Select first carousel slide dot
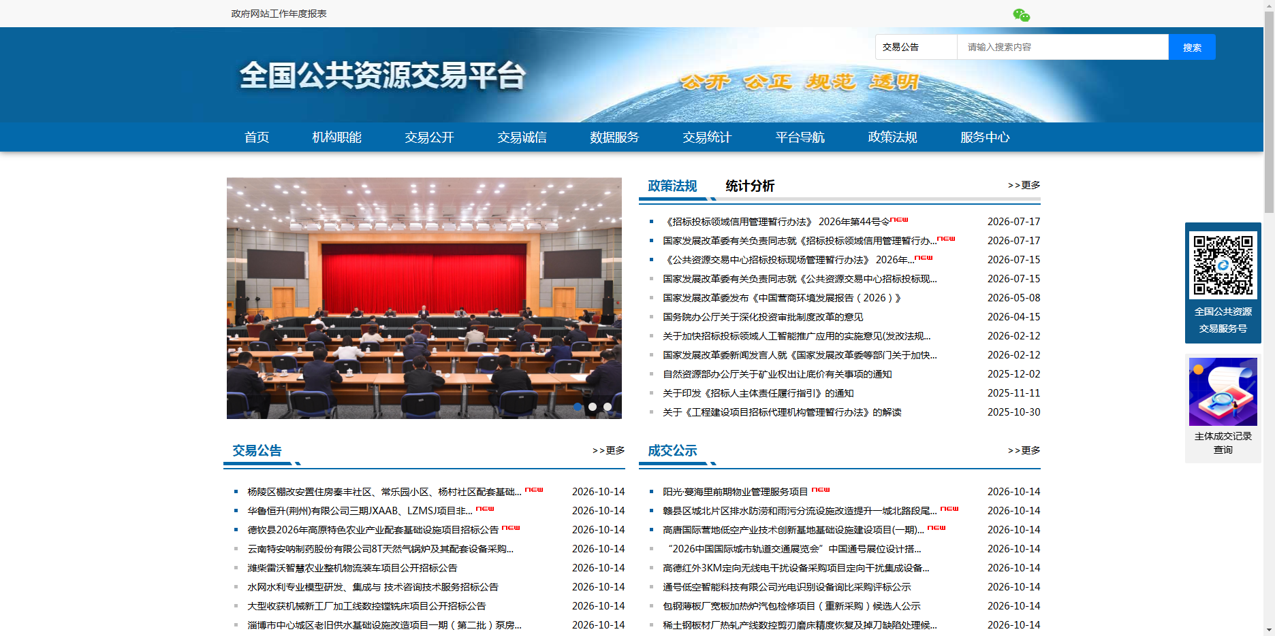1275x636 pixels. 578,407
